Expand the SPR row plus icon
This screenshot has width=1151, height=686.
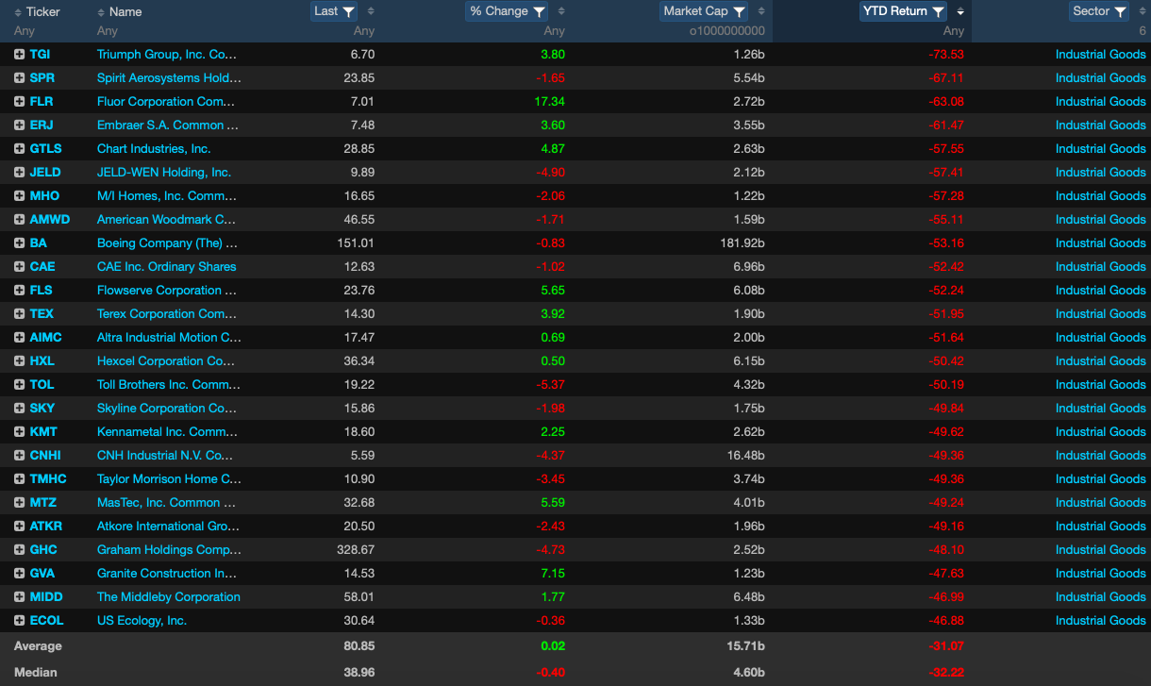[x=19, y=78]
